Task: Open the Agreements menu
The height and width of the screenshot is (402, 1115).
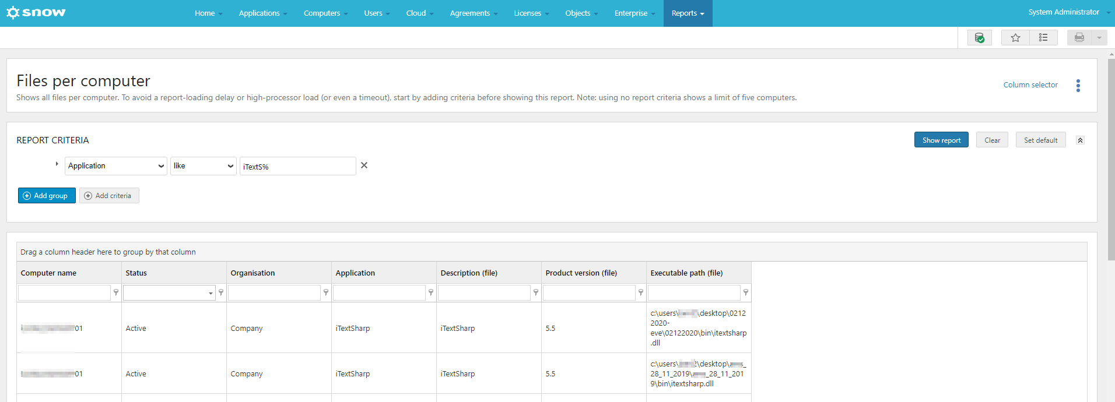Action: 474,13
